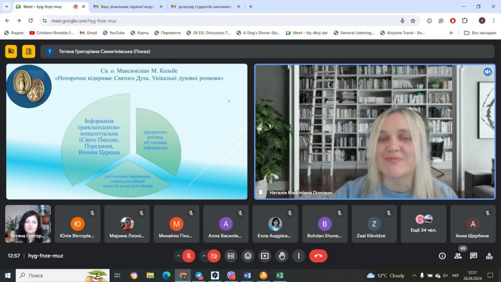This screenshot has width=501, height=282.
Task: Show the participants list
Action: [458, 256]
